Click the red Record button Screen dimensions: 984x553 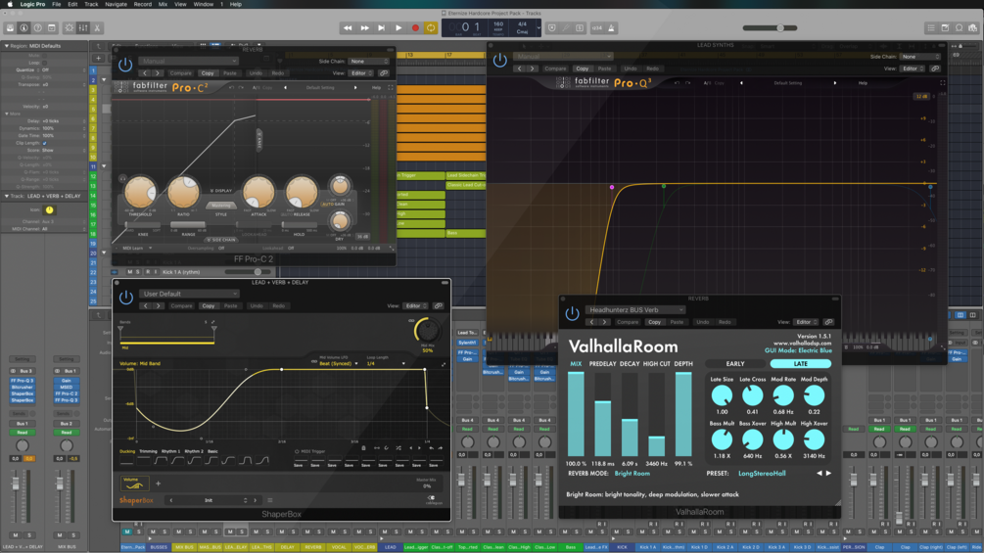point(415,27)
